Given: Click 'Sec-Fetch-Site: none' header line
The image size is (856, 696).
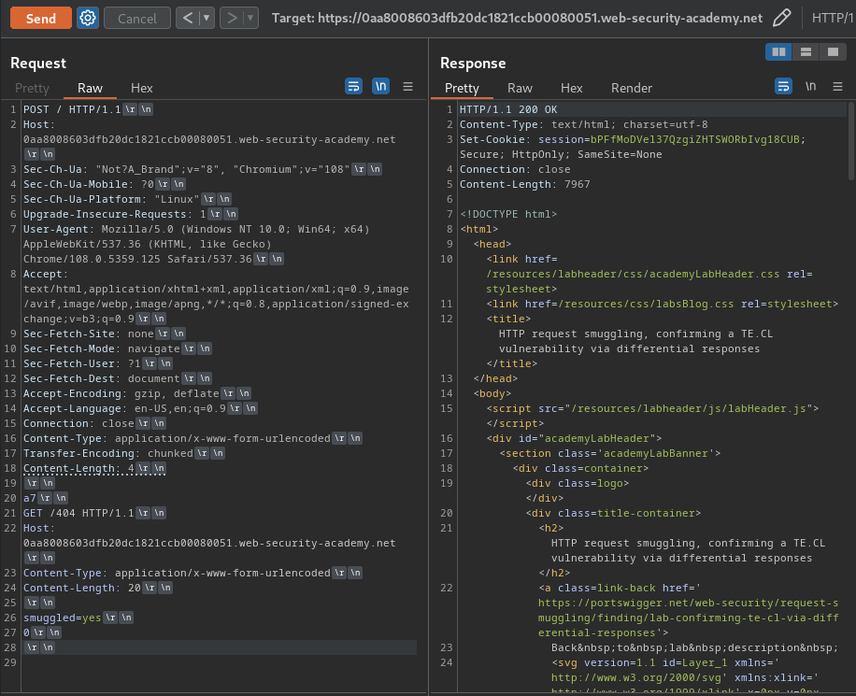Looking at the screenshot, I should tap(89, 334).
